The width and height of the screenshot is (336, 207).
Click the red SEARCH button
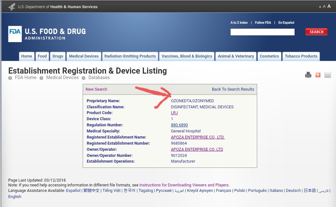(316, 32)
